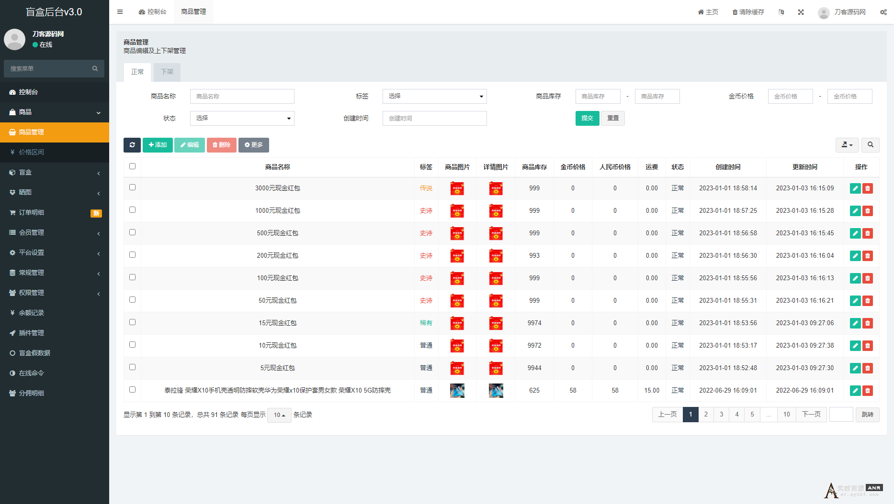Click the 重置 button
Image resolution: width=894 pixels, height=504 pixels.
pyautogui.click(x=613, y=118)
